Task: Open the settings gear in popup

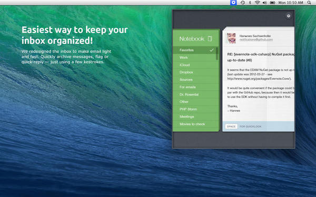Action: tap(289, 16)
